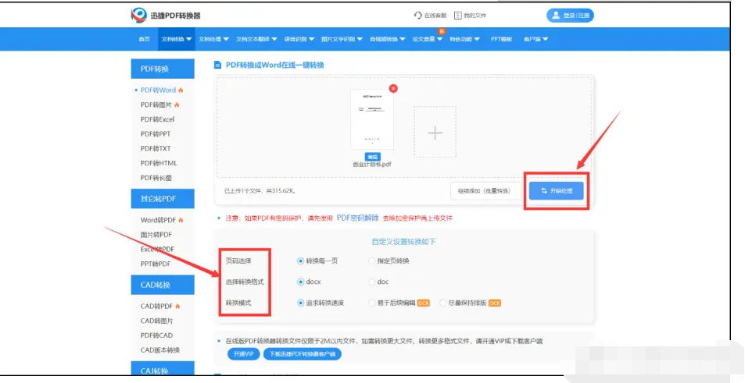Expand the 文档处理 navigation dropdown
Screen dimensions: 745x383
(x=213, y=39)
